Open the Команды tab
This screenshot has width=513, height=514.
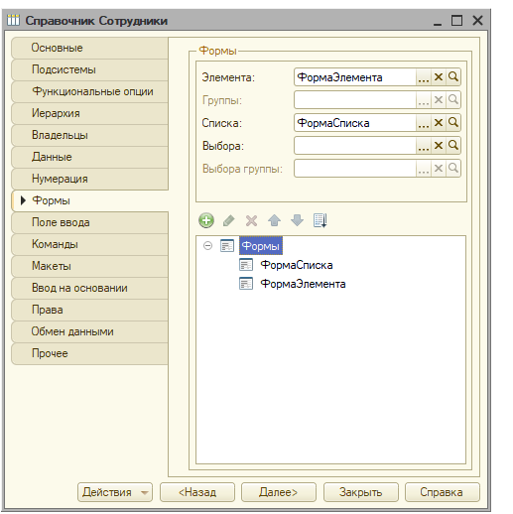89,244
